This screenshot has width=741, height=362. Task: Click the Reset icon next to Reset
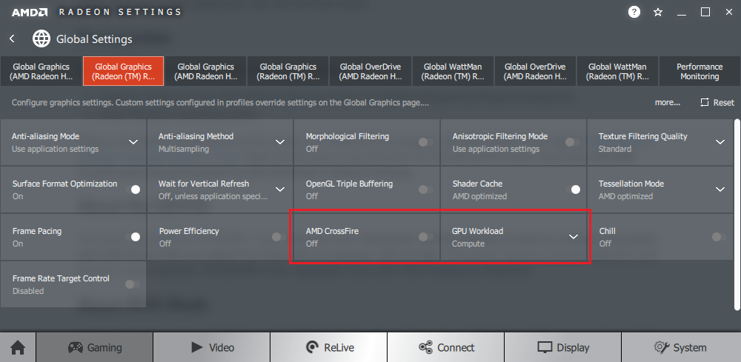(705, 102)
